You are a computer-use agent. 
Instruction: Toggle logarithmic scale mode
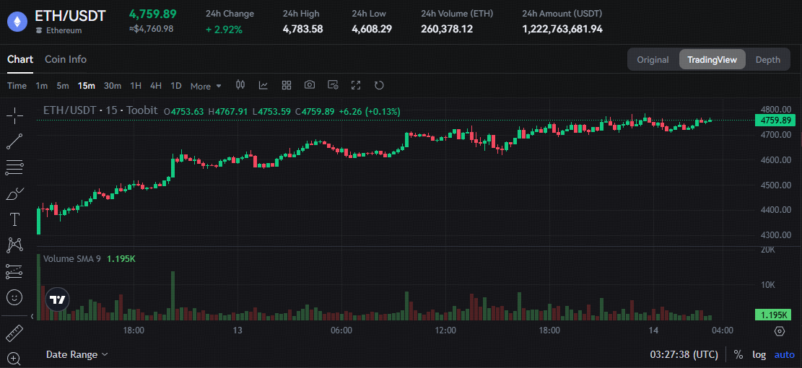pos(759,354)
